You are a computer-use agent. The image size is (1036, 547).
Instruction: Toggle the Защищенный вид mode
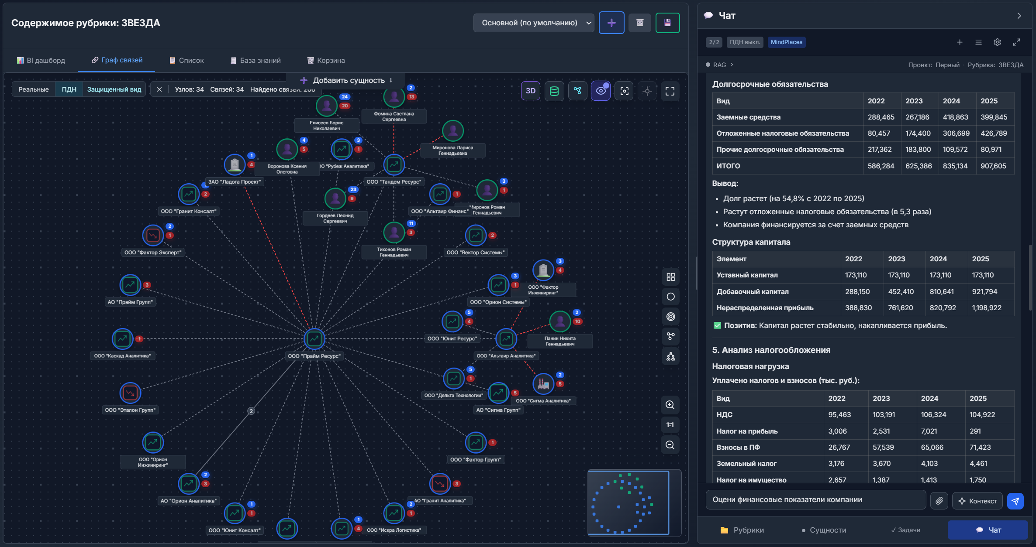pyautogui.click(x=114, y=89)
